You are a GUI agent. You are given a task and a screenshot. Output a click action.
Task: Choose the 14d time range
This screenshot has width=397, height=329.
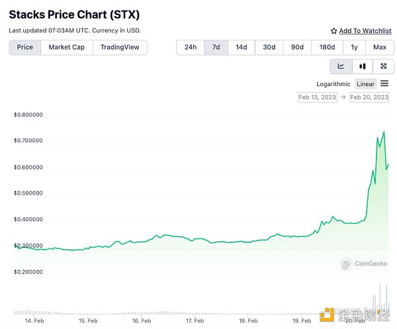pyautogui.click(x=242, y=47)
